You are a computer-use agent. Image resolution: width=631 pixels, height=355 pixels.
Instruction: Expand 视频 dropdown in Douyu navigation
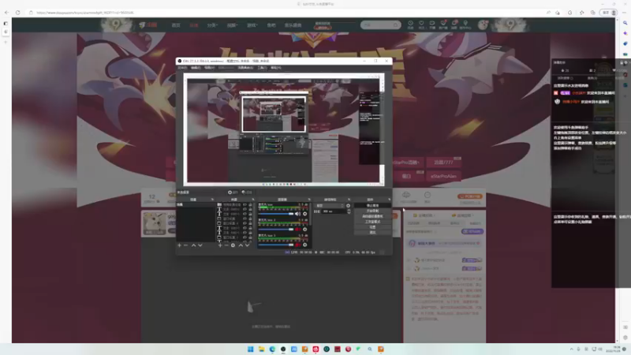232,25
